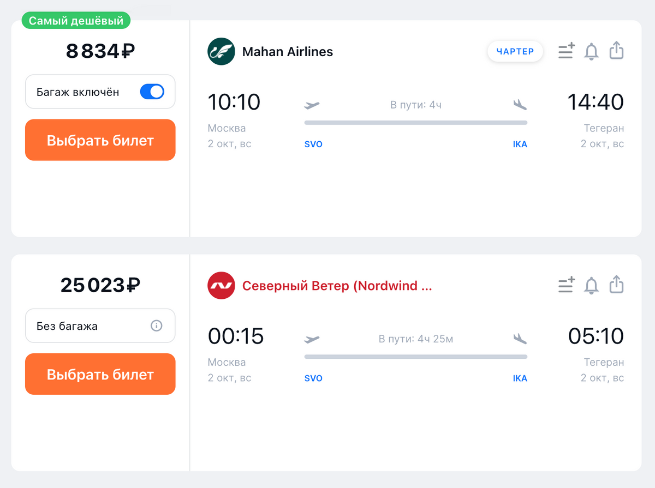
Task: Open the Mahan Airlines name link
Action: coord(288,52)
